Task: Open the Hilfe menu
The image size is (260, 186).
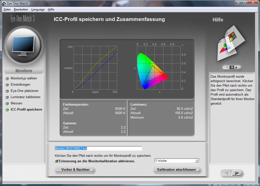Action: click(51, 9)
